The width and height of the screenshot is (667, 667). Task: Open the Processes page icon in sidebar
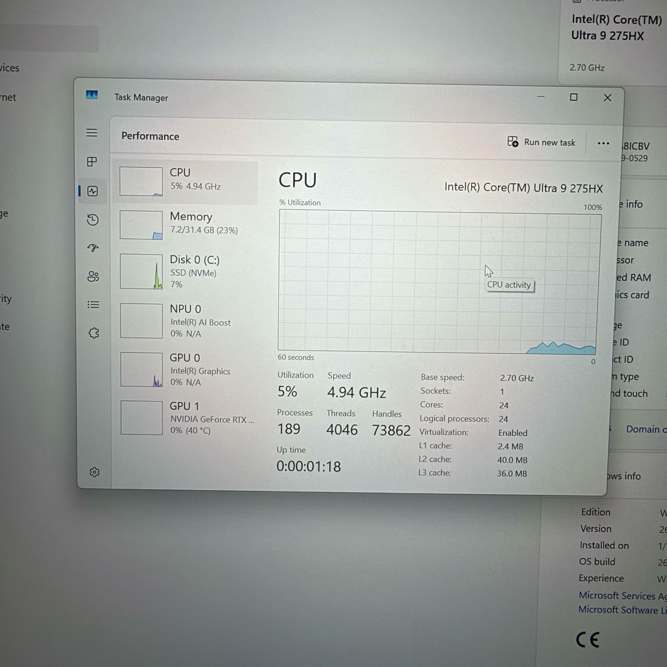(92, 162)
